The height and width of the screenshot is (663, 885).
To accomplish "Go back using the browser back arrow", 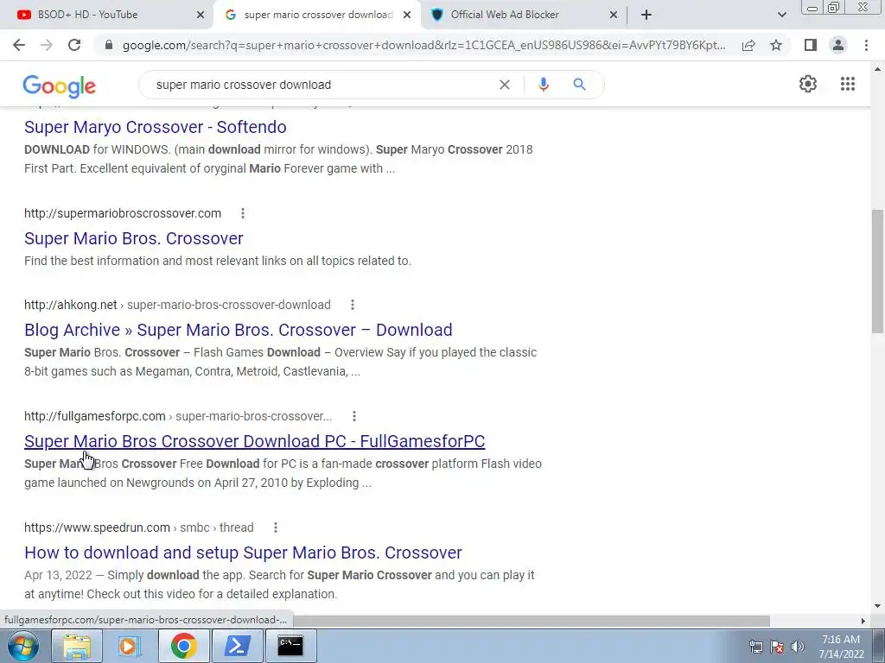I will pos(19,45).
